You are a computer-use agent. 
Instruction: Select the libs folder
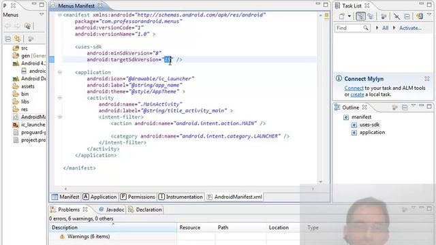tap(25, 101)
